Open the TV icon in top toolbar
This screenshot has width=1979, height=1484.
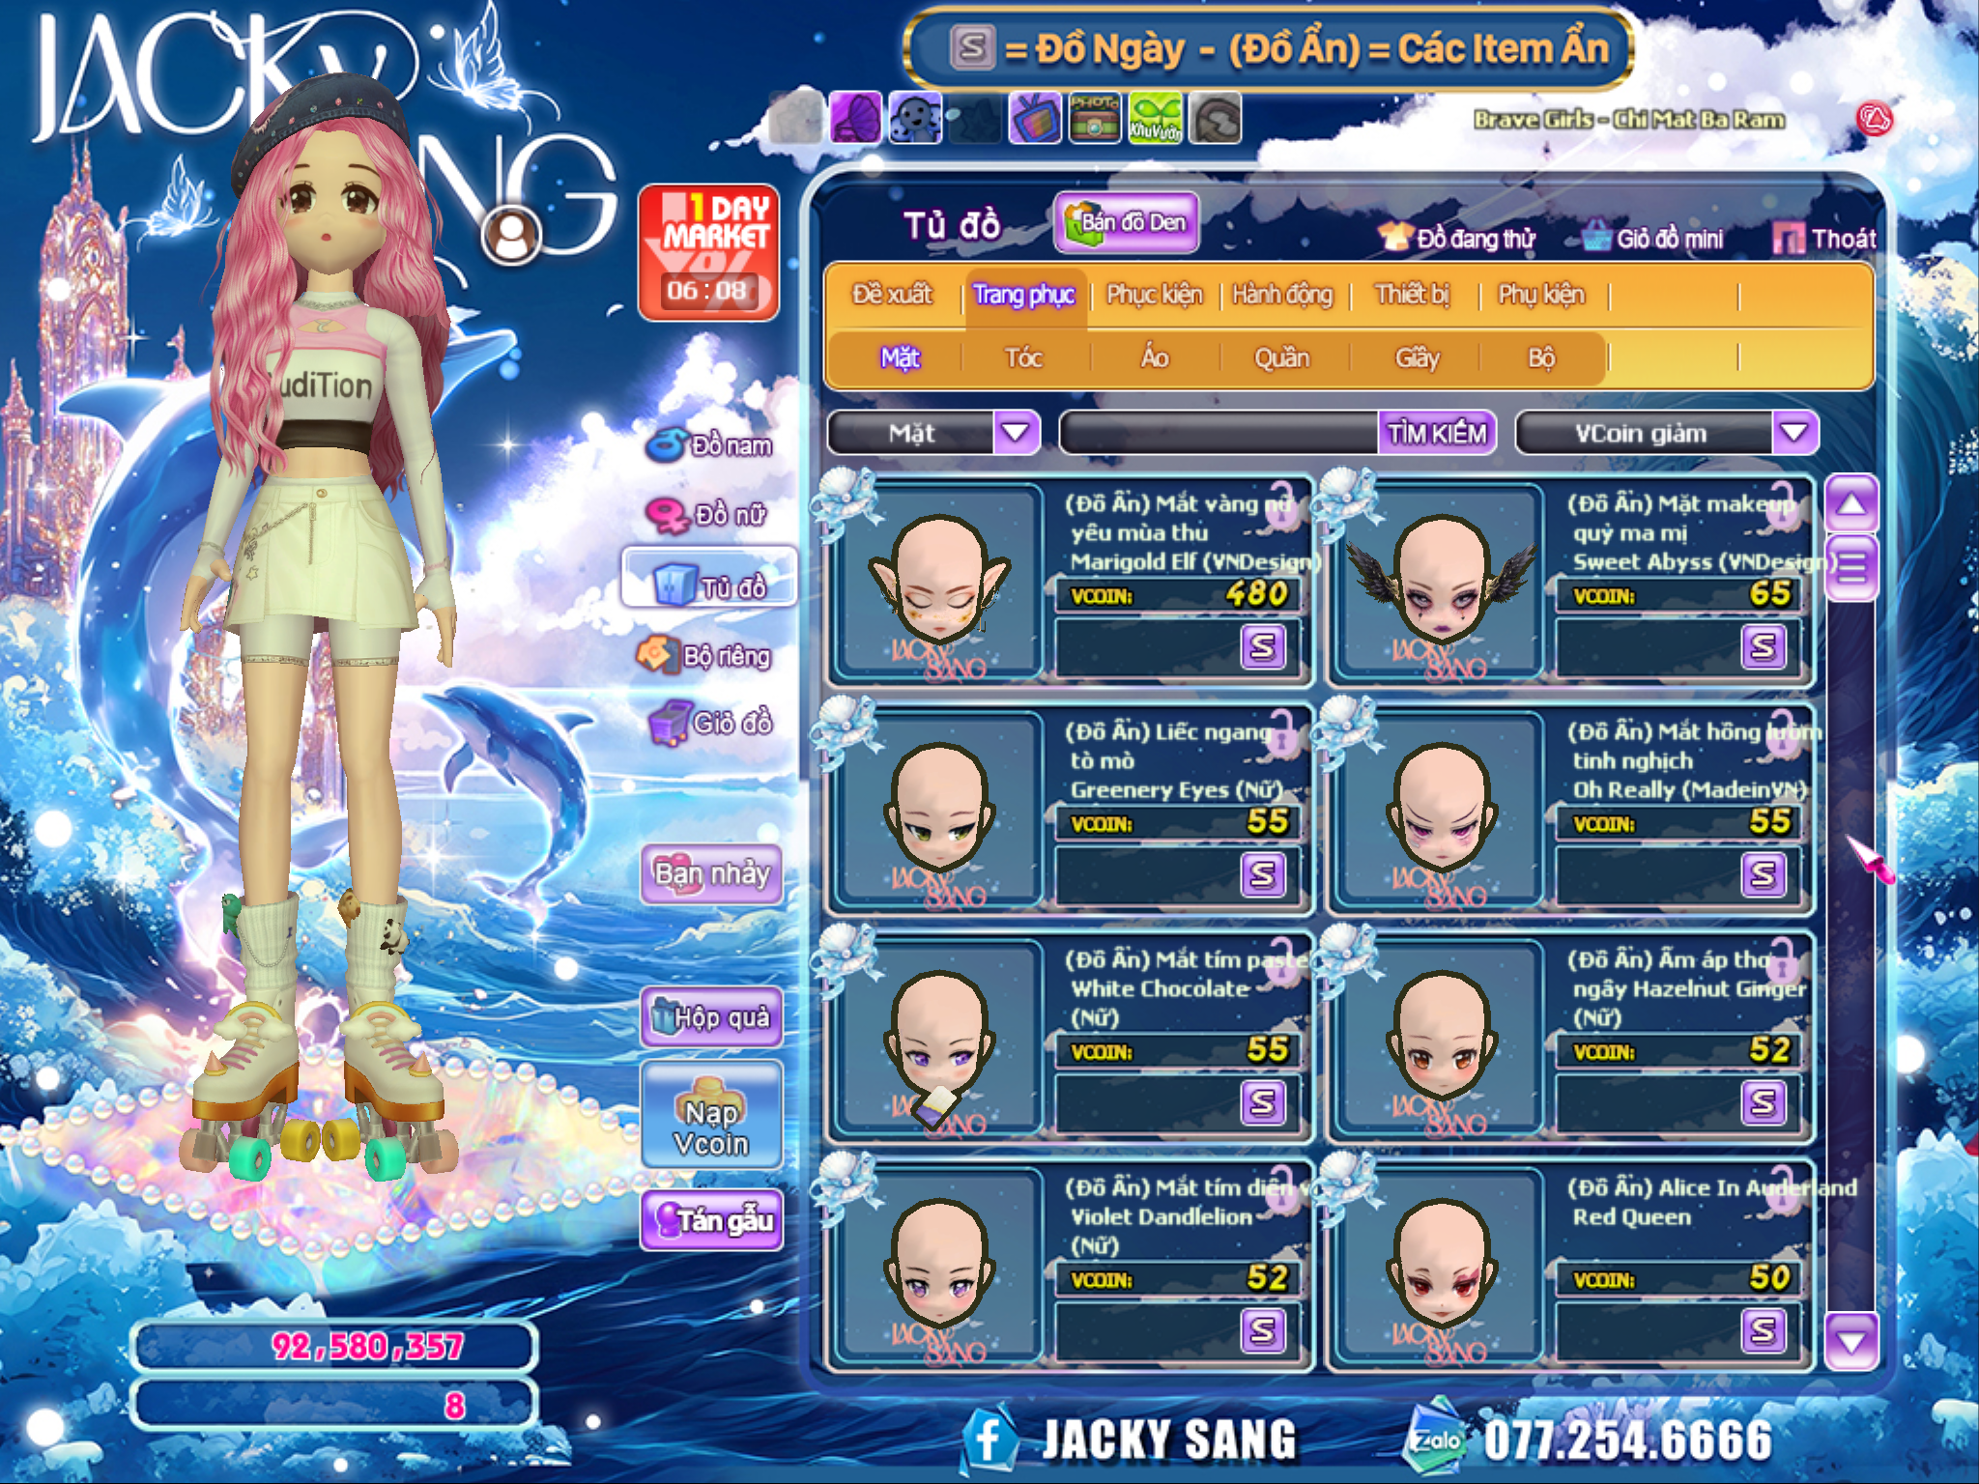pos(1035,120)
